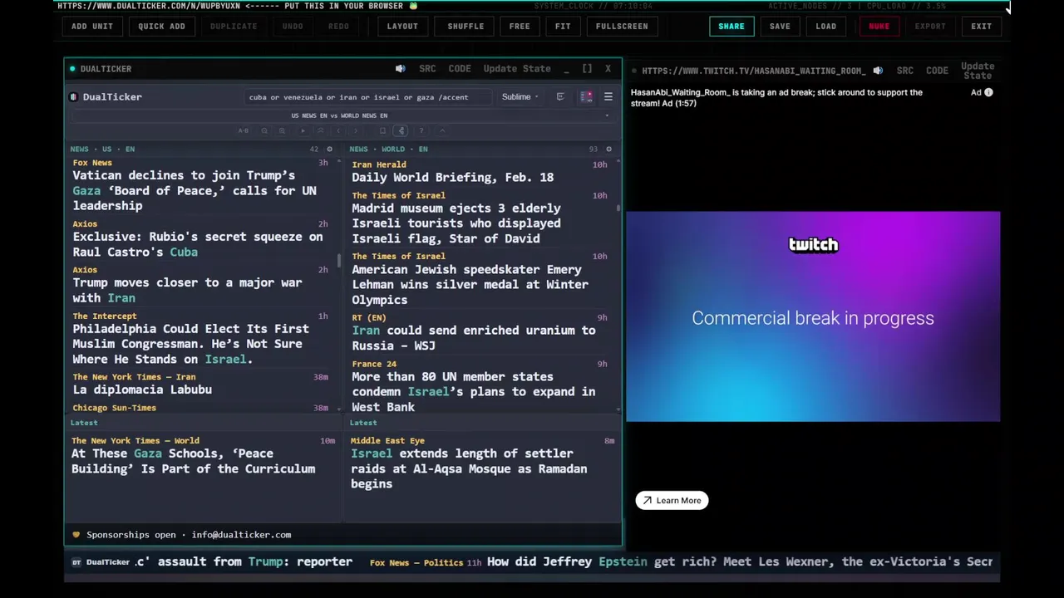Click the next arrow in ticker toolbar
Screen dimensions: 1064x598
pyautogui.click(x=356, y=130)
